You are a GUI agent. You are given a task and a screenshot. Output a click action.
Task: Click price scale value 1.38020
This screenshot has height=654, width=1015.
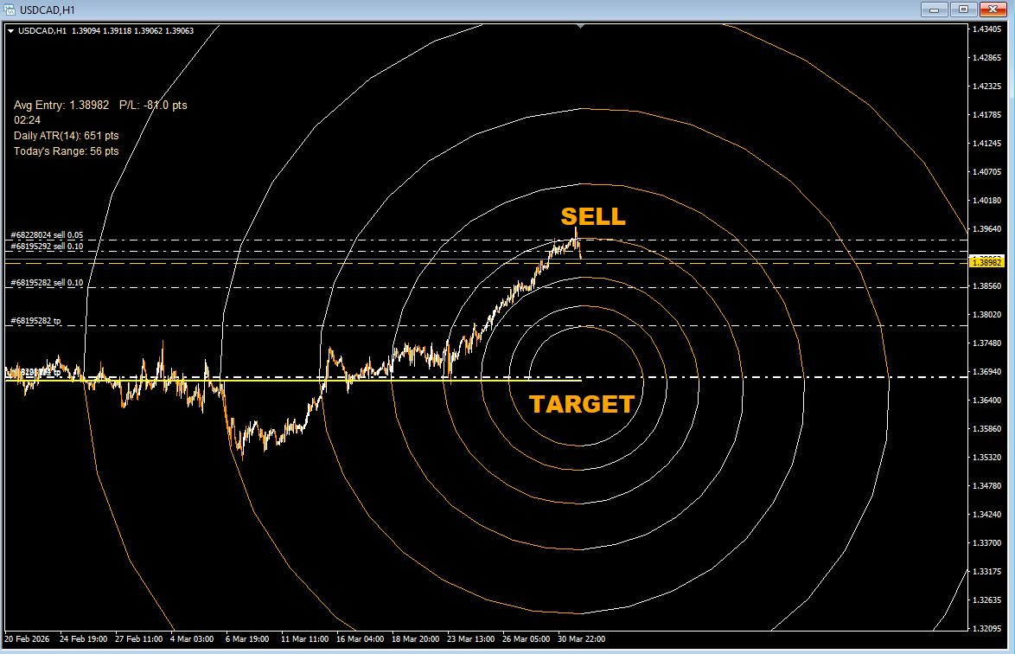pos(987,315)
